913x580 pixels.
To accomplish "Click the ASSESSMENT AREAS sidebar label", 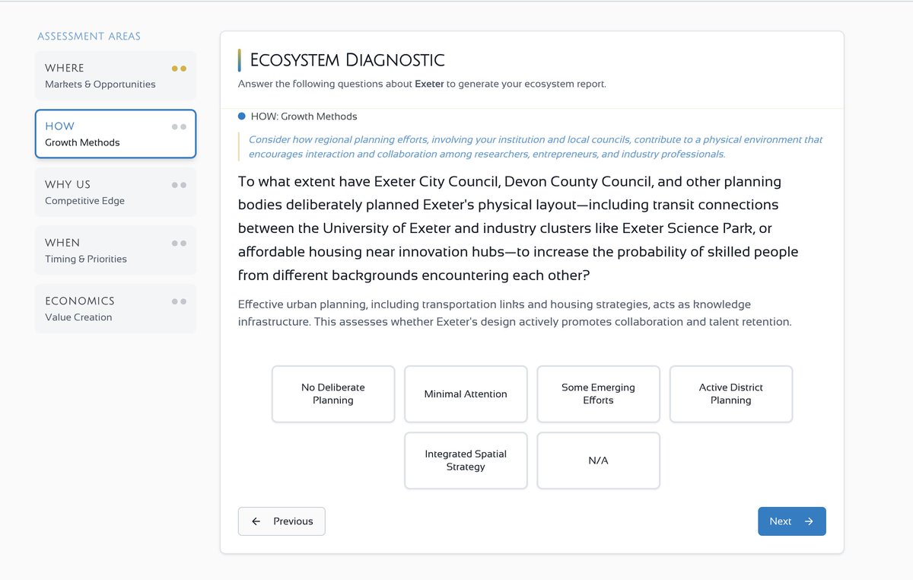I will (x=89, y=36).
